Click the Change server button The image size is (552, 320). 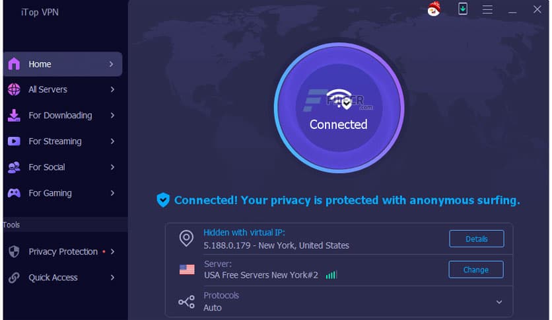[x=475, y=270]
